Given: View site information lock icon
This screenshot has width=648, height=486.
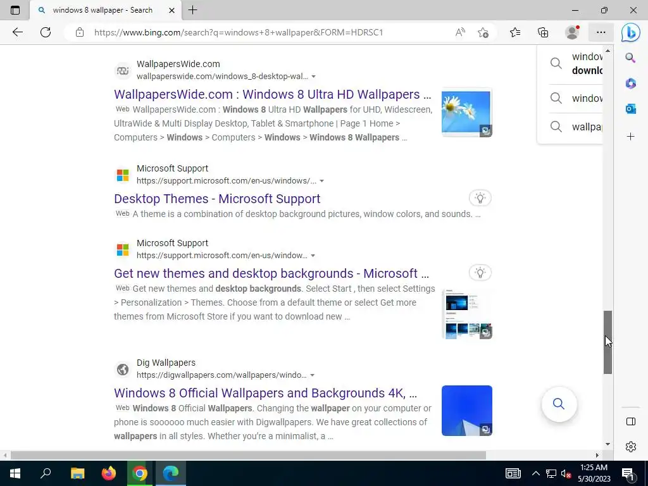Looking at the screenshot, I should 80,32.
